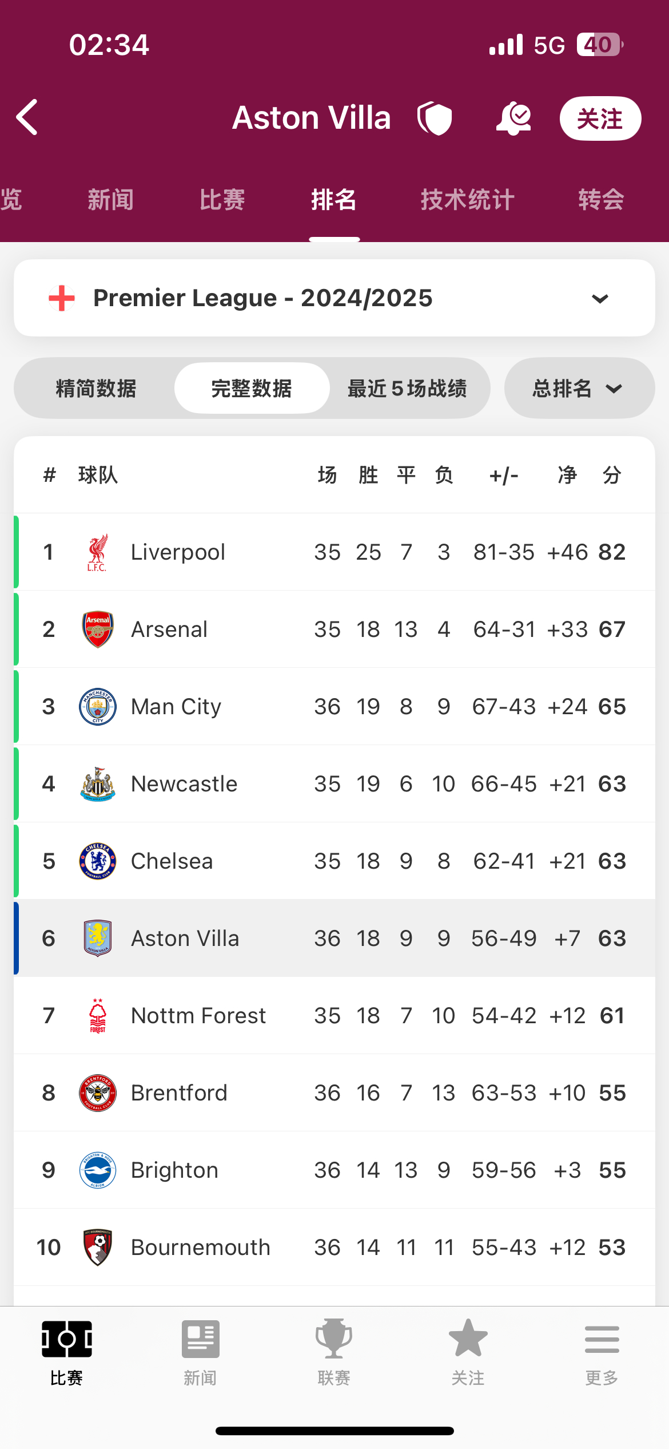This screenshot has height=1449, width=669.
Task: Switch to the 转会 tab
Action: click(601, 200)
